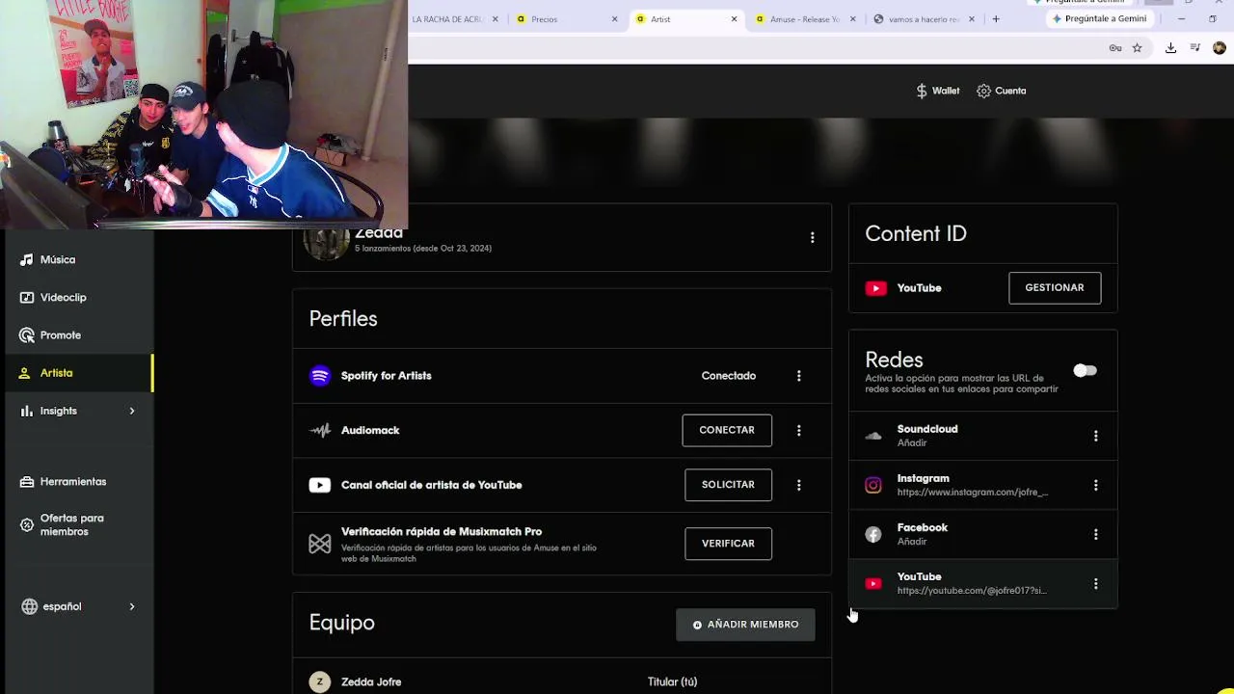Click the 'Titular (tú)' role text

[x=672, y=681]
